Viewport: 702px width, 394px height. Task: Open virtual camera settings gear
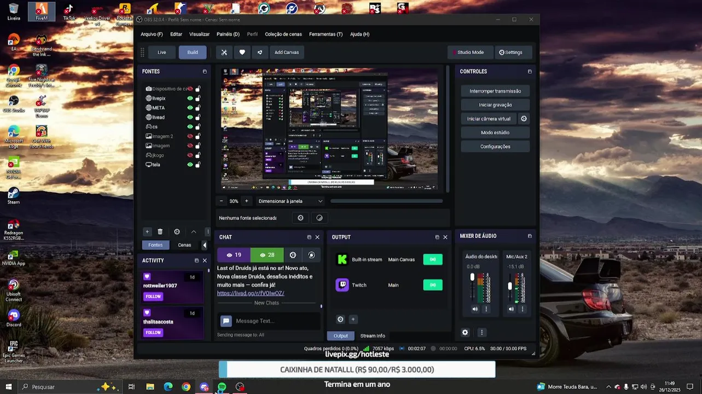click(524, 119)
